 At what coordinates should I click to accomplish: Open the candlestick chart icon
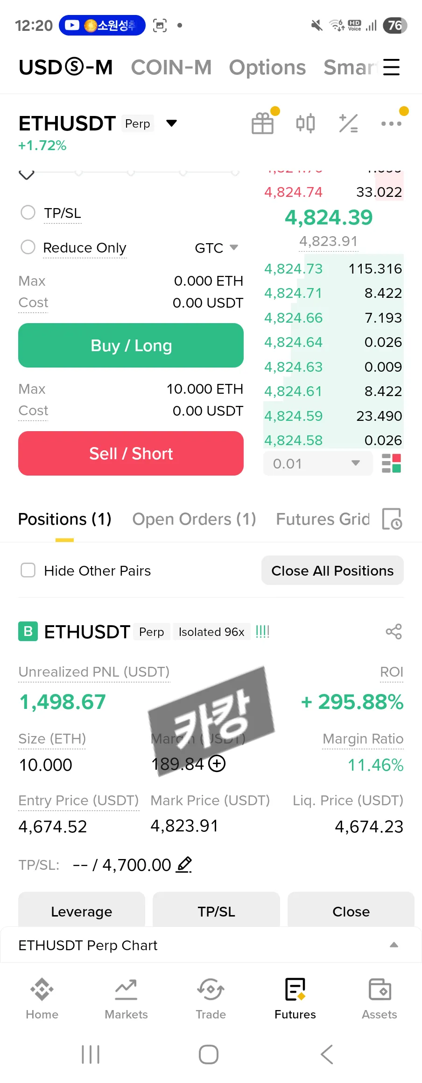[x=305, y=123]
